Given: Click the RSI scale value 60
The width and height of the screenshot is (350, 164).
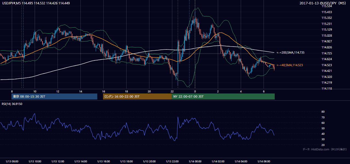Looking at the screenshot, I should point(323,123).
